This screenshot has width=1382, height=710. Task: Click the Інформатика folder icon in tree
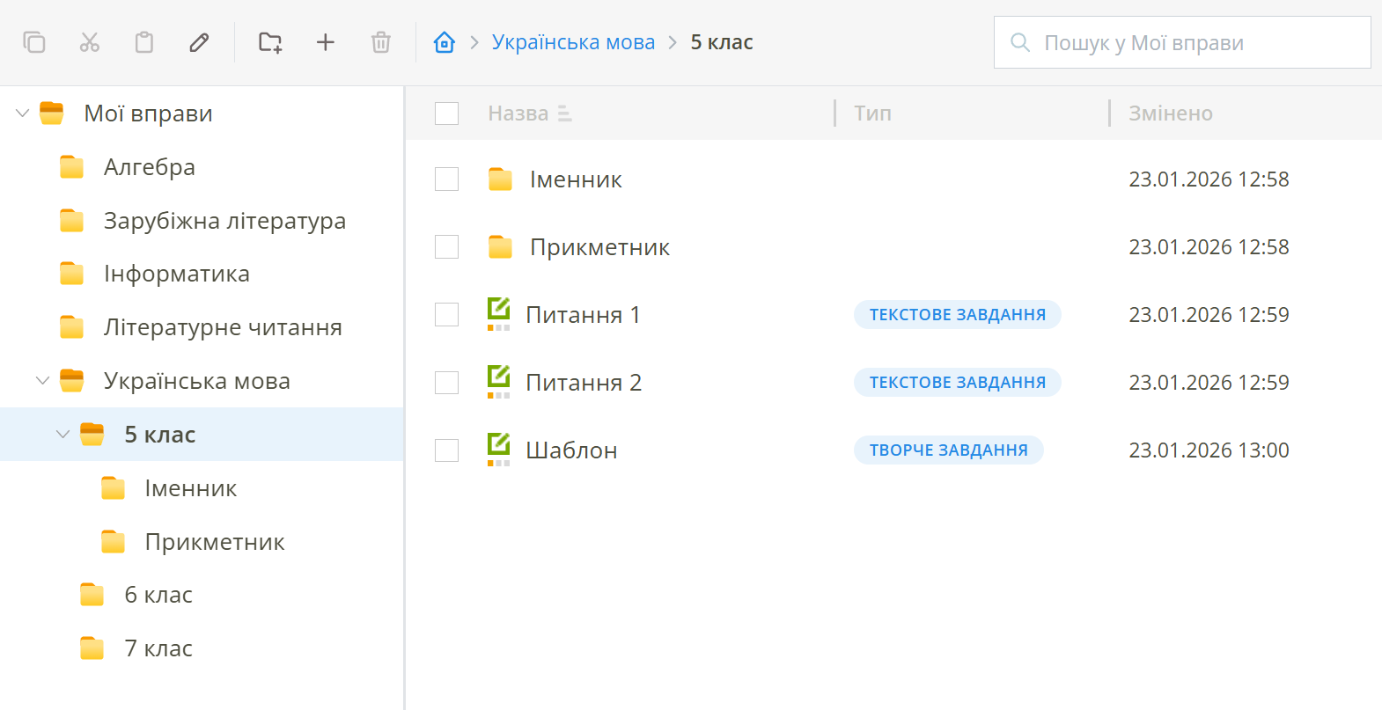tap(72, 274)
